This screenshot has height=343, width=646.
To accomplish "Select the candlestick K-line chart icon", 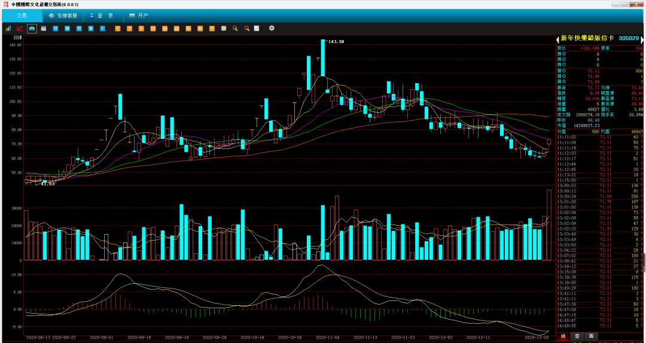I will pyautogui.click(x=32, y=29).
